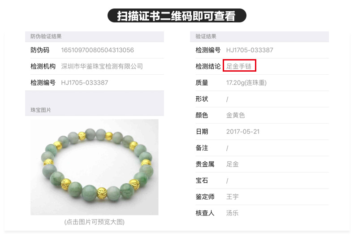Click the red-boxed 足金手链 conclusion

[239, 66]
